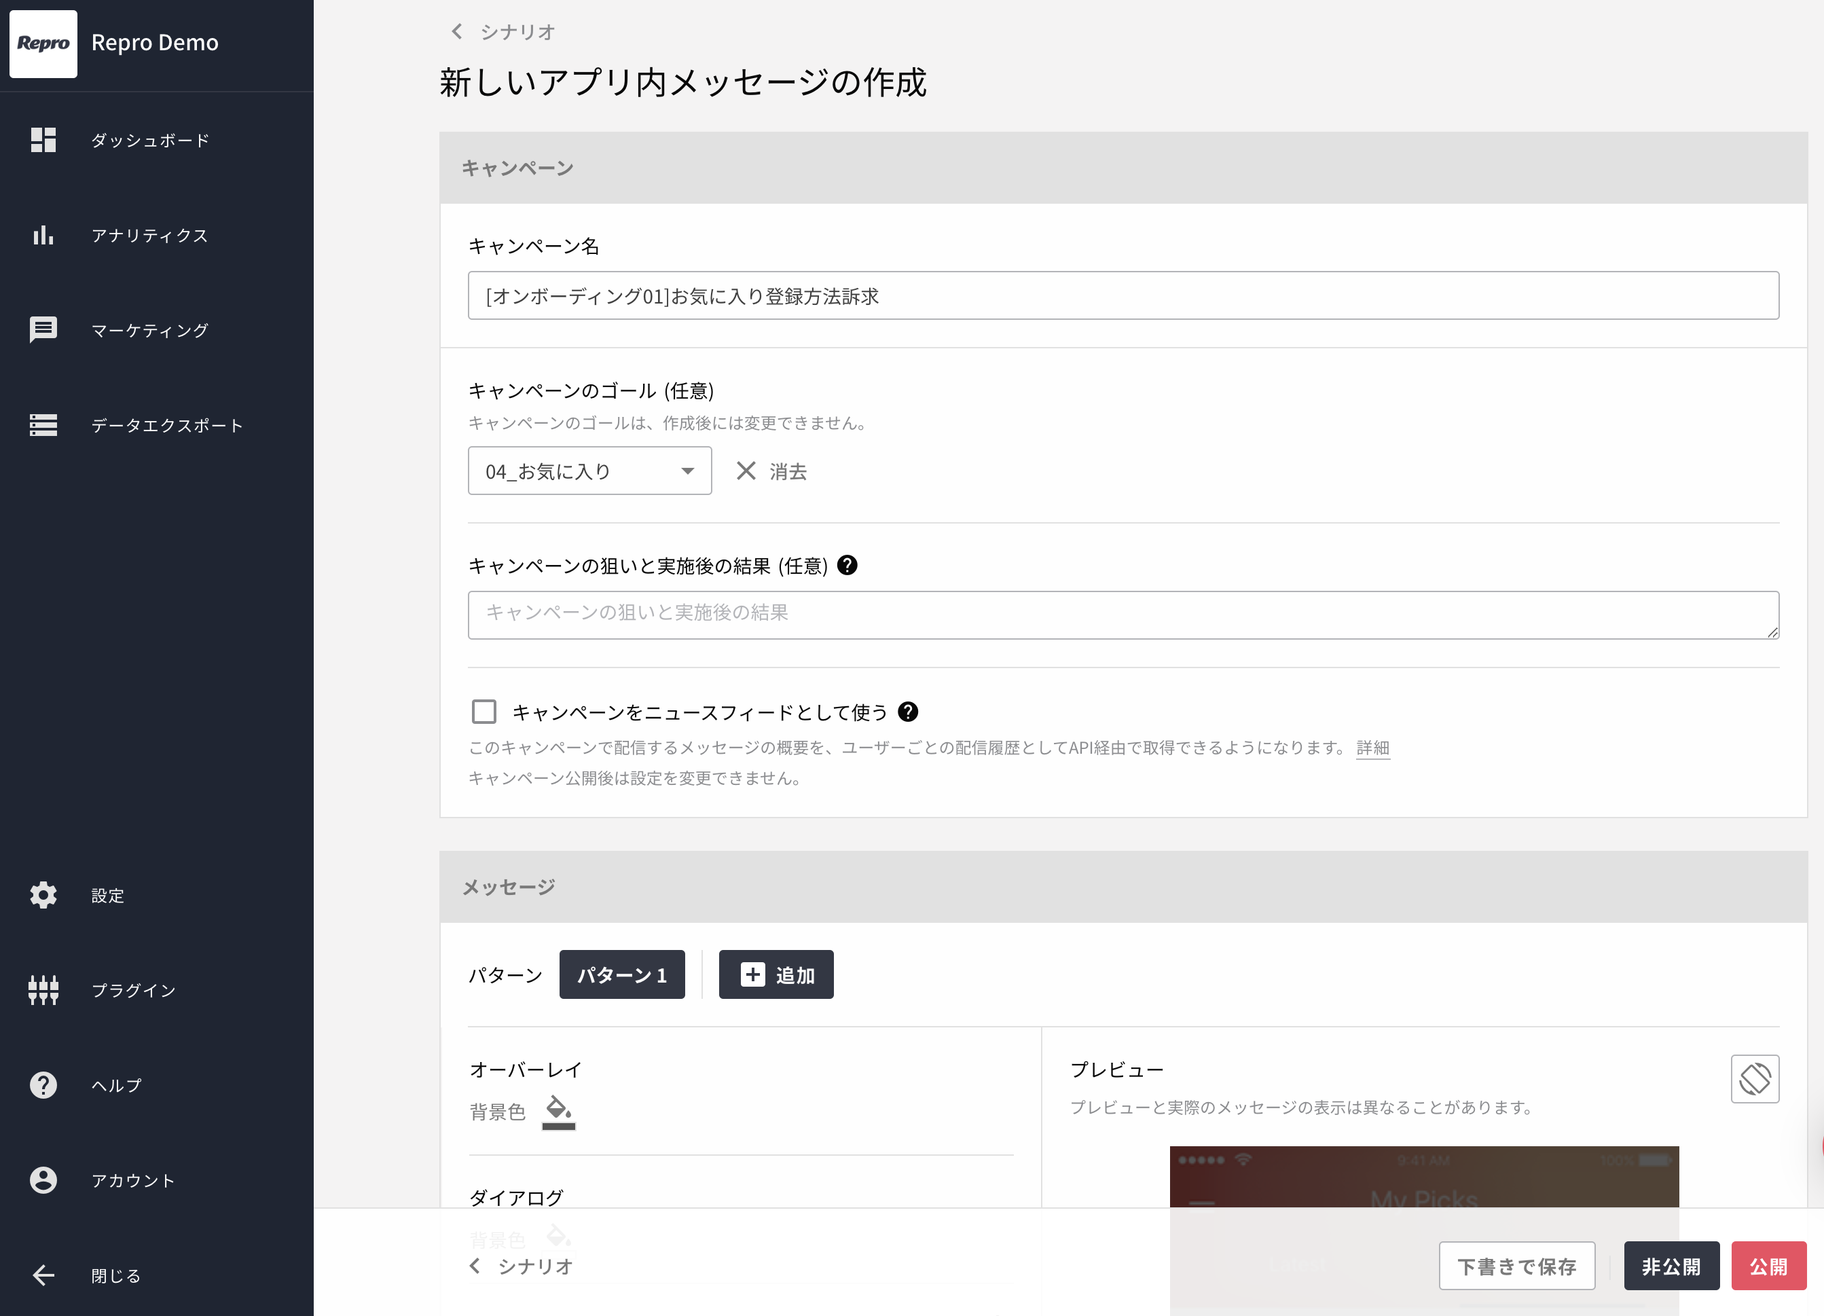Screen dimensions: 1824x1316
Task: Select the ヘルプ menu item
Action: click(117, 1085)
